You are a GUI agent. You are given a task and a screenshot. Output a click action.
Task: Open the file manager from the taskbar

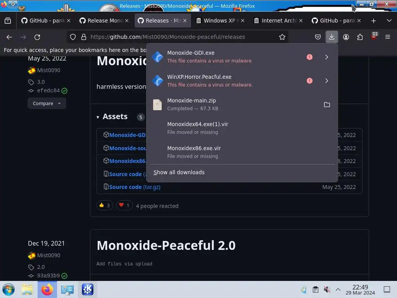[27, 289]
